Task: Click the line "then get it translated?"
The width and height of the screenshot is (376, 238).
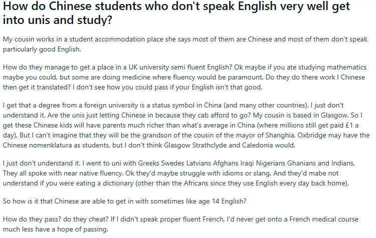Action: tap(37, 87)
